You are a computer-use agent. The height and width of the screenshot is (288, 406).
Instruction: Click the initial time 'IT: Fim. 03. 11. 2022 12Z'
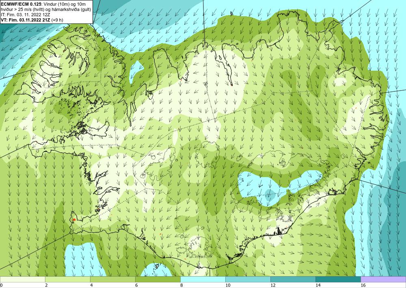pyautogui.click(x=26, y=15)
